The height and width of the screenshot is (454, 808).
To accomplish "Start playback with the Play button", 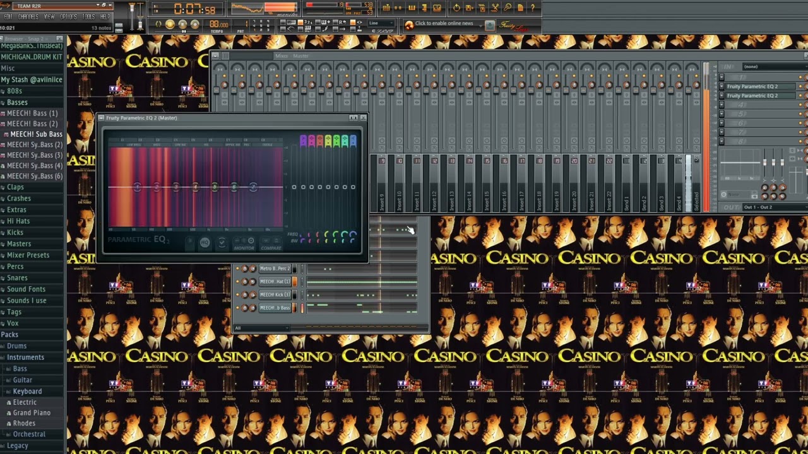I will click(x=170, y=25).
